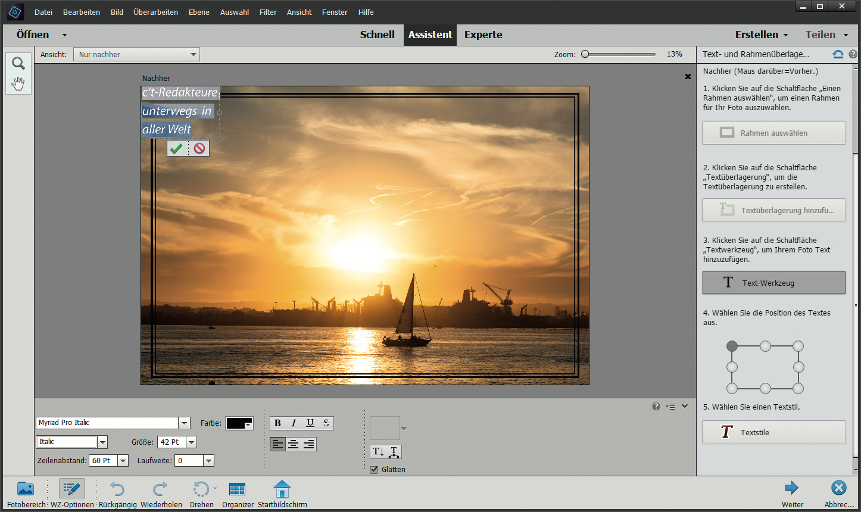Click the Rückgängig undo icon
861x512 pixels.
click(117, 490)
